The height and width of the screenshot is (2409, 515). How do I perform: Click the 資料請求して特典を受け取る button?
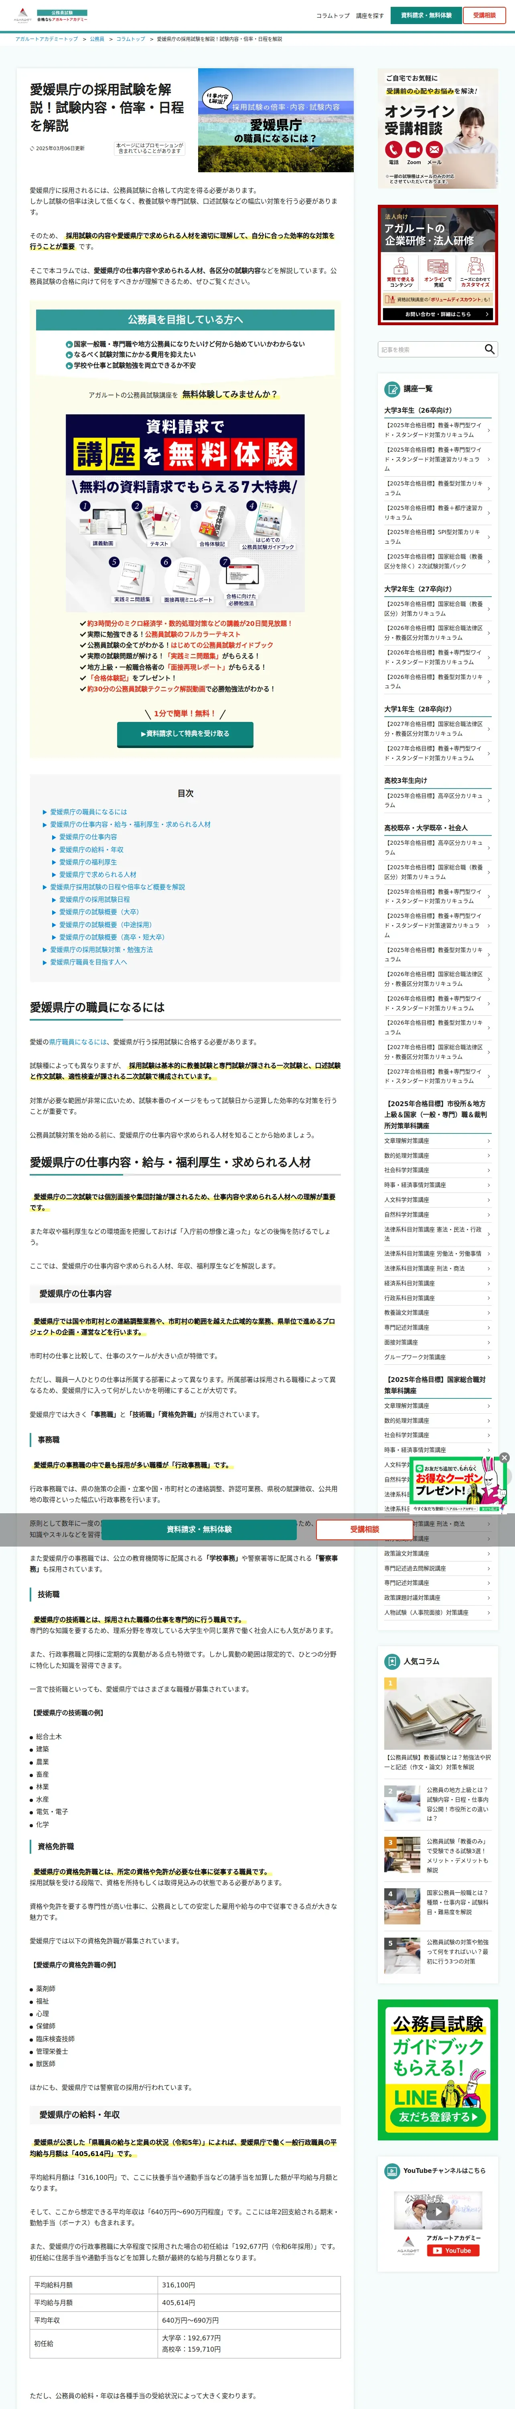click(185, 734)
